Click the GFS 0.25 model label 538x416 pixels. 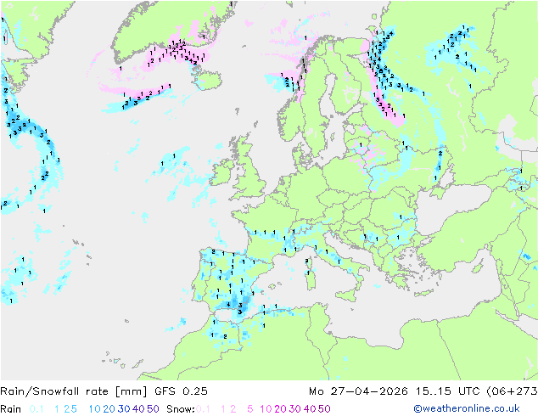pyautogui.click(x=181, y=391)
